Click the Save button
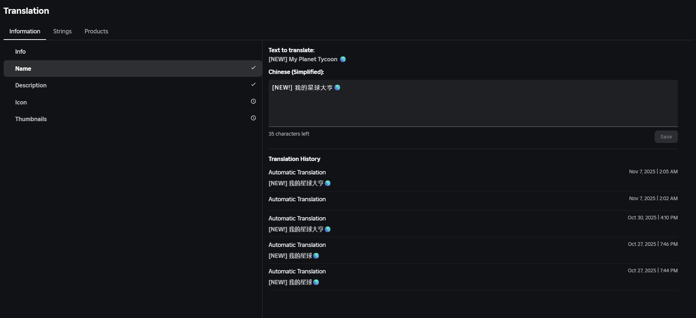Viewport: 696px width, 318px height. tap(666, 137)
